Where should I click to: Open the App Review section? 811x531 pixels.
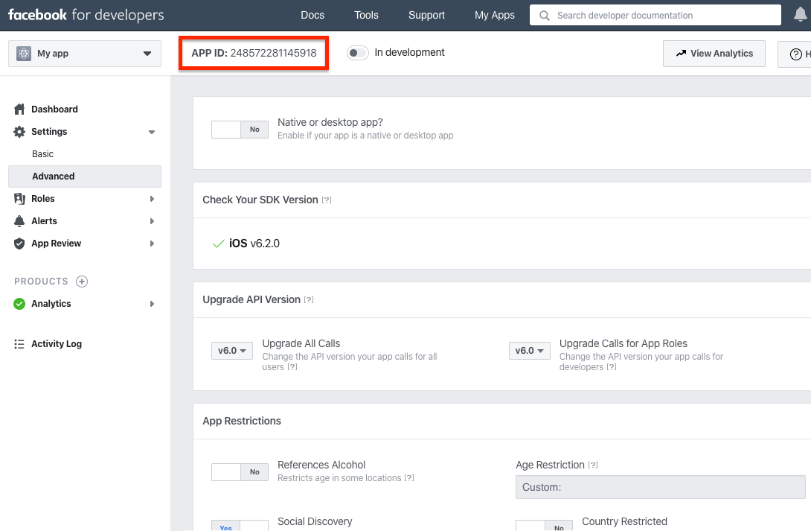pyautogui.click(x=56, y=244)
